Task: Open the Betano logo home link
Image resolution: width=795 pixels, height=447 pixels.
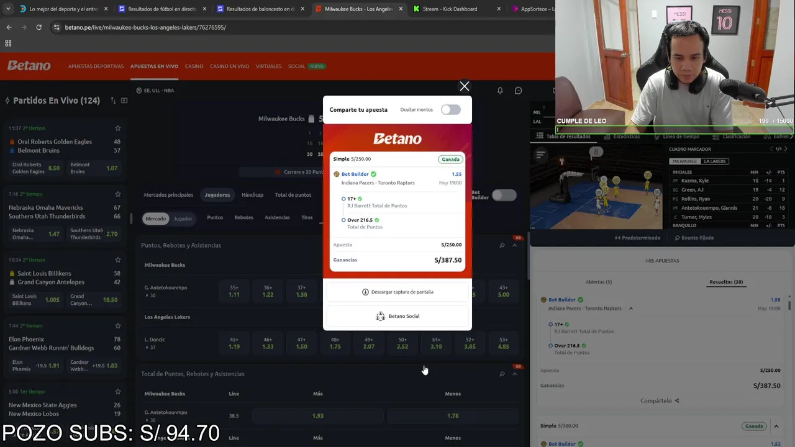Action: (29, 66)
